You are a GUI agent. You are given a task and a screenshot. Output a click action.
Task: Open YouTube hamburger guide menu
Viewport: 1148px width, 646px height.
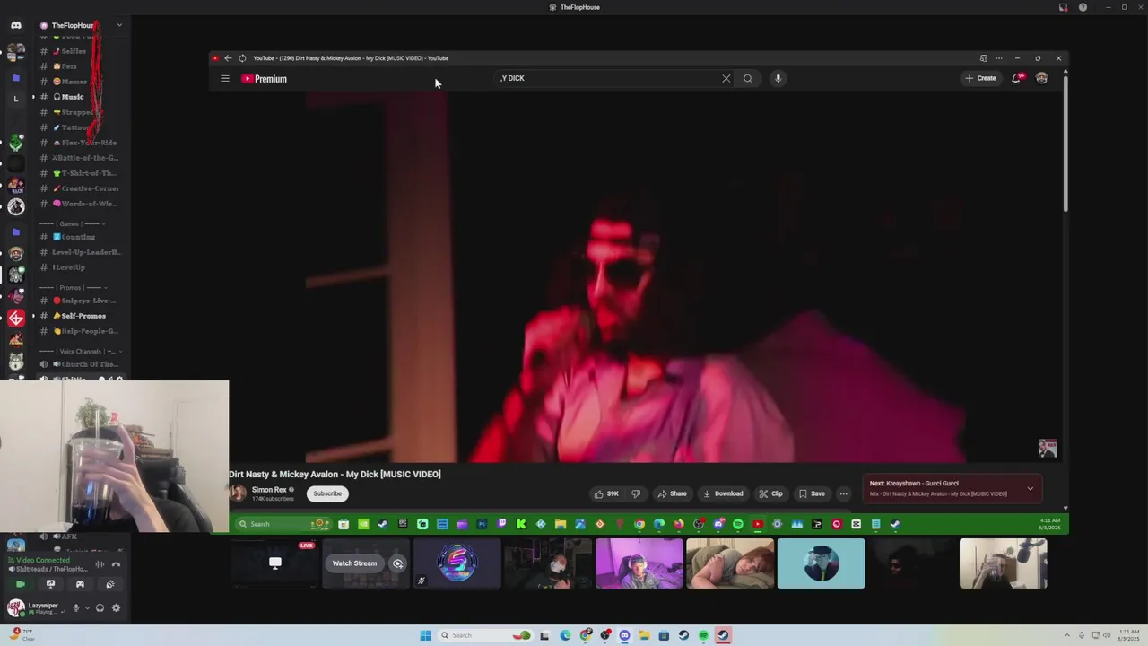[225, 79]
